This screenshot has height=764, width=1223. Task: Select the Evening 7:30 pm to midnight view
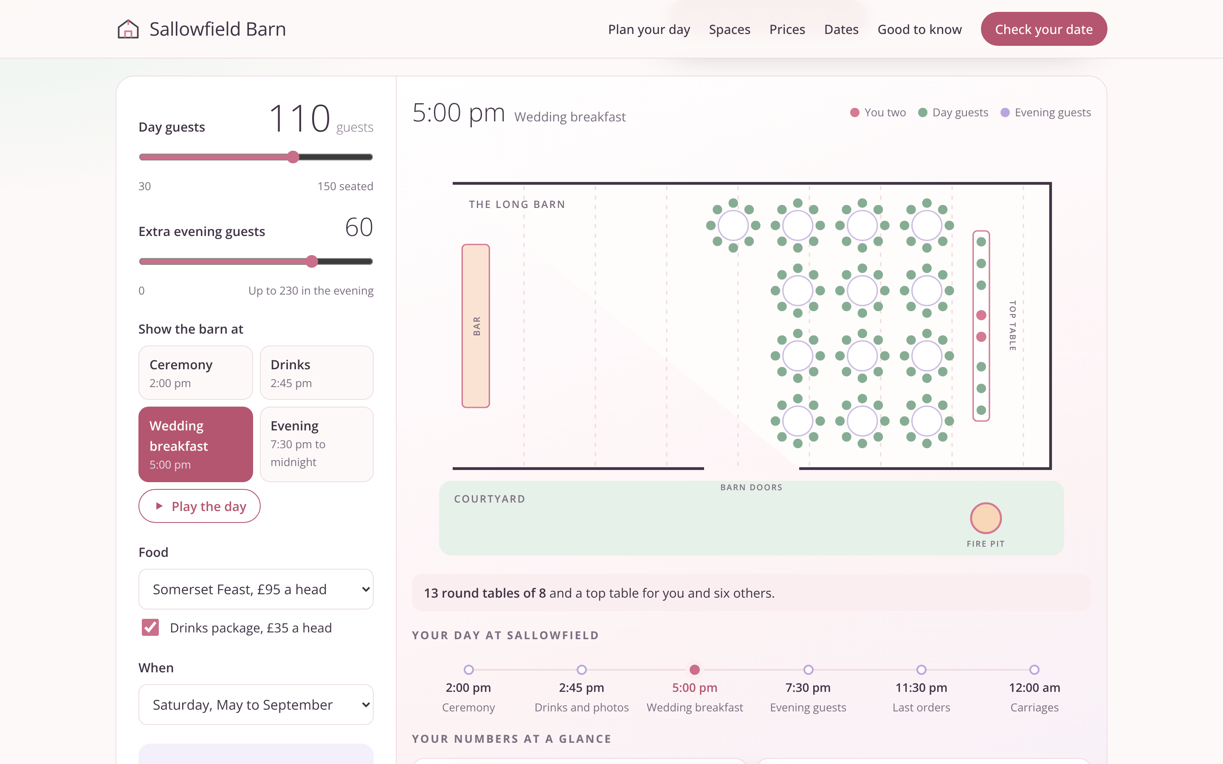(316, 444)
